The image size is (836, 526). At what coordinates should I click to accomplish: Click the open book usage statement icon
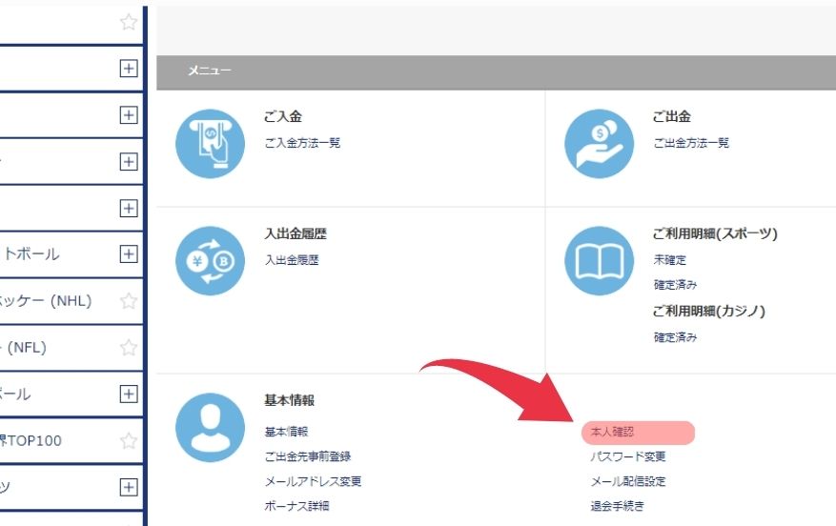600,261
